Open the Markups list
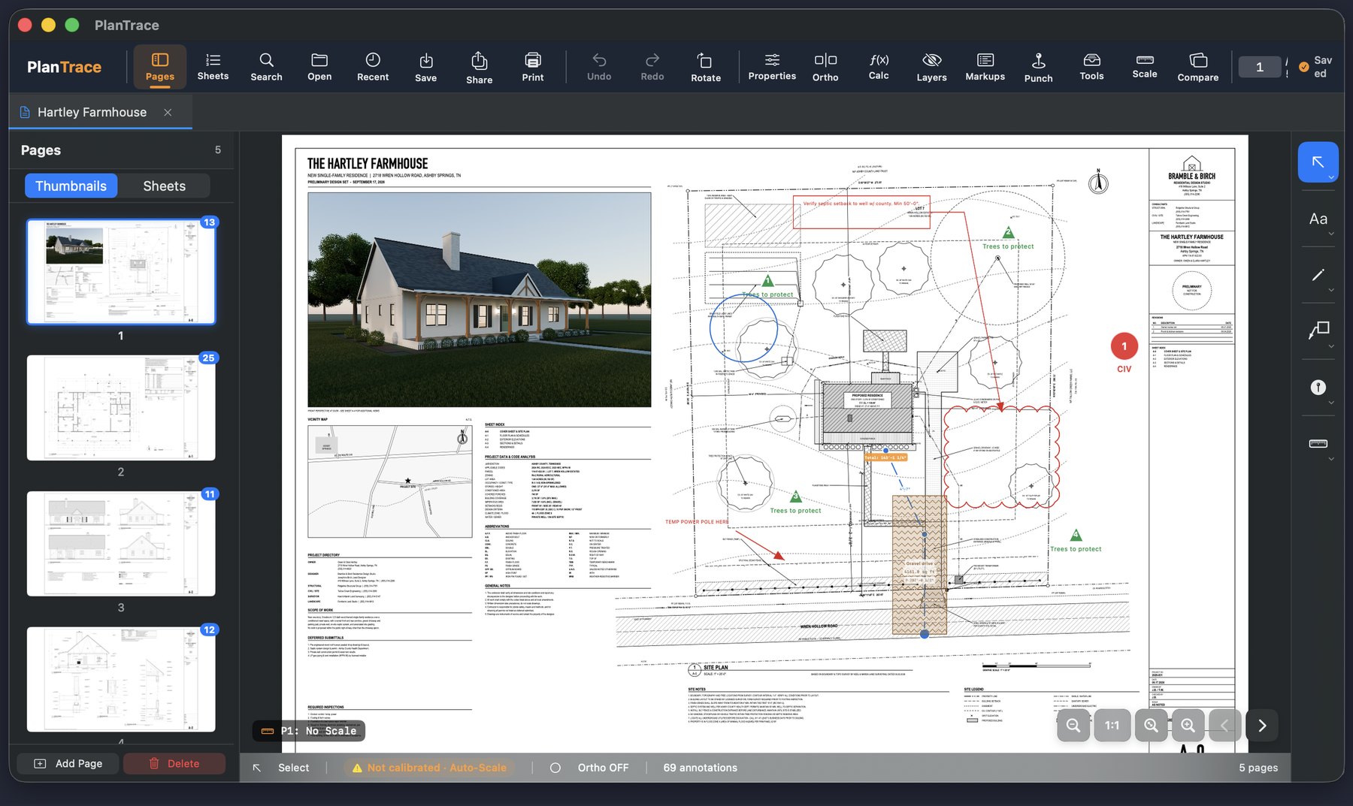 (985, 67)
